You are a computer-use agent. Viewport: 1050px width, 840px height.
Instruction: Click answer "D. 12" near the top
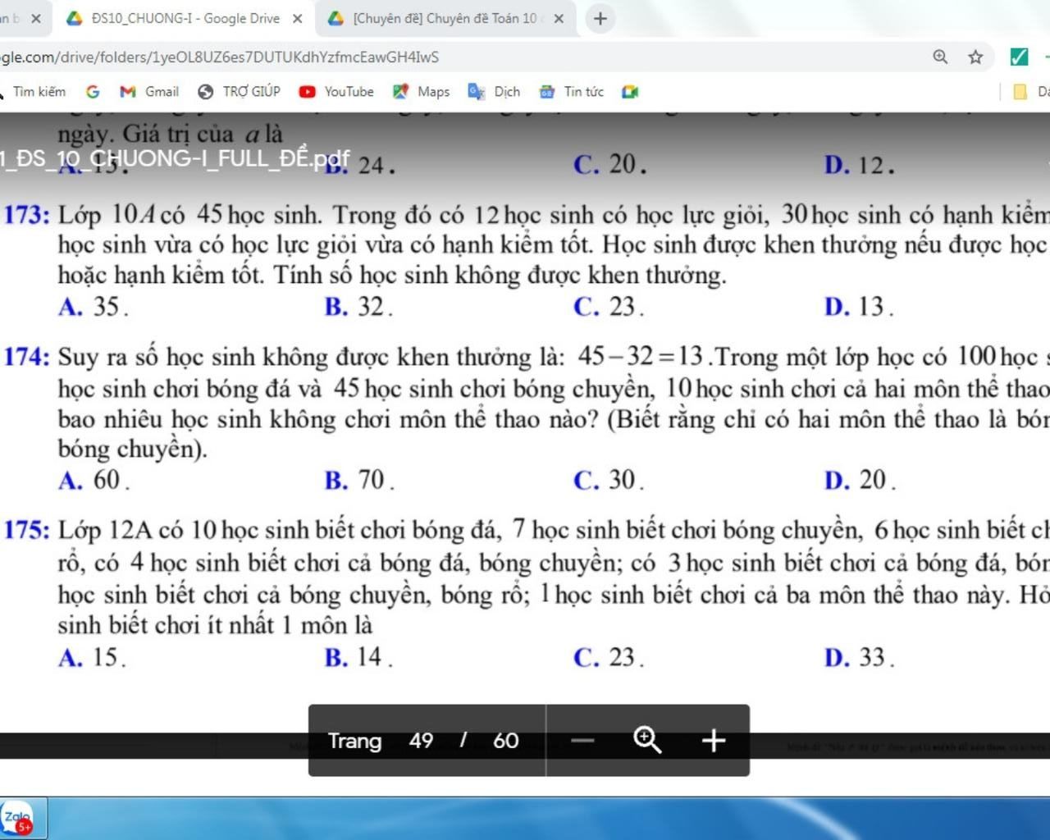pyautogui.click(x=859, y=165)
